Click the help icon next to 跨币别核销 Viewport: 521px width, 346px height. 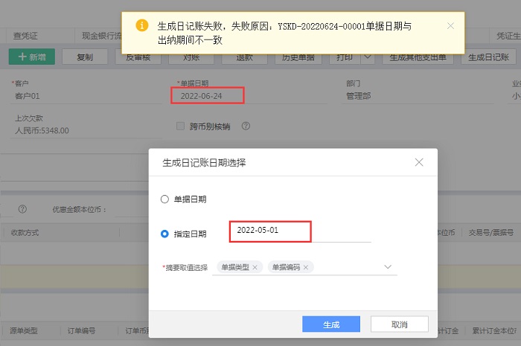pyautogui.click(x=246, y=126)
